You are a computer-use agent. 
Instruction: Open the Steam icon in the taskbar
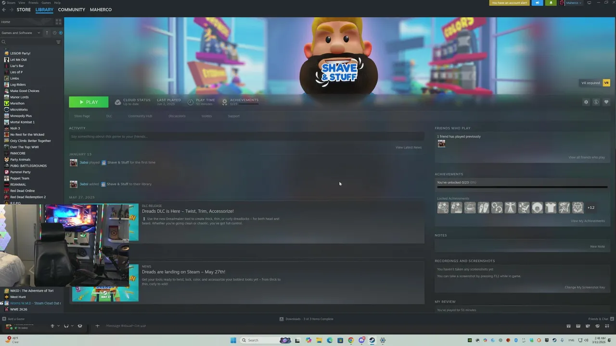pyautogui.click(x=372, y=340)
